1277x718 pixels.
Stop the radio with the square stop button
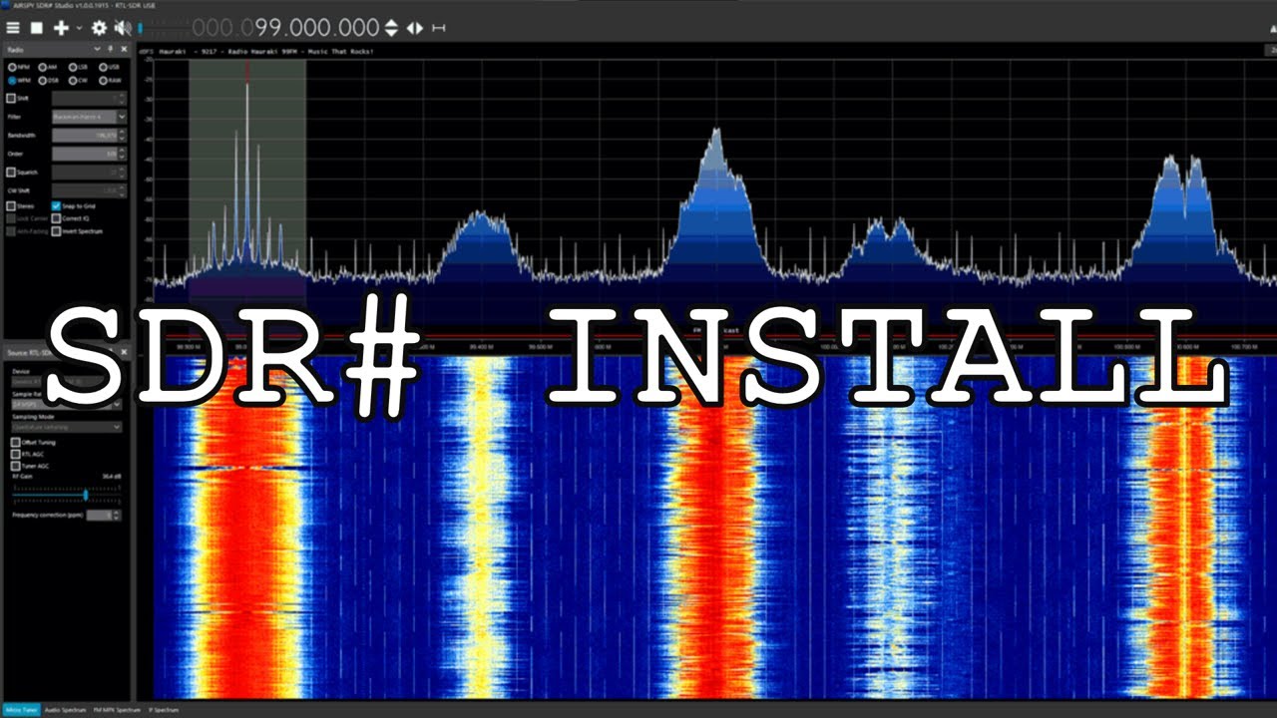36,28
